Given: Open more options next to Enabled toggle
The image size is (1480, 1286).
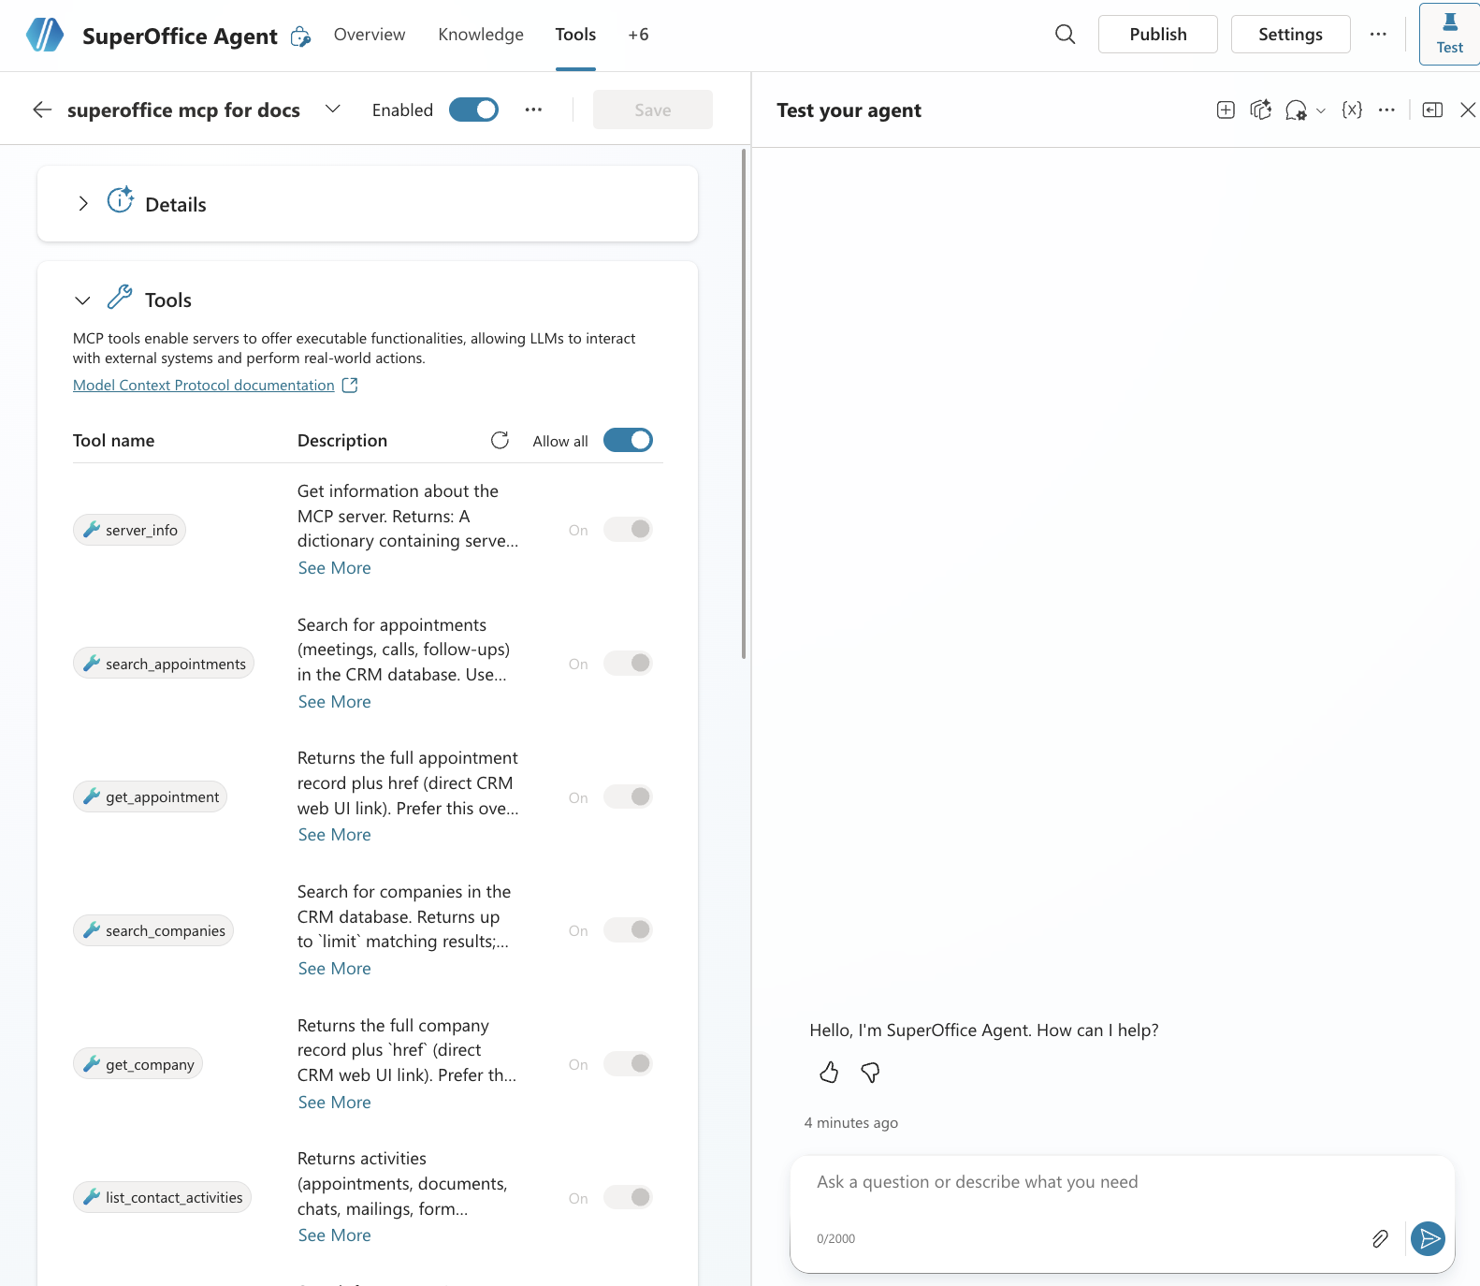Looking at the screenshot, I should (x=533, y=110).
